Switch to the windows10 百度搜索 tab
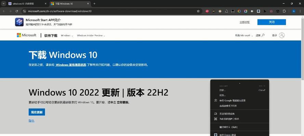 coord(27,4)
